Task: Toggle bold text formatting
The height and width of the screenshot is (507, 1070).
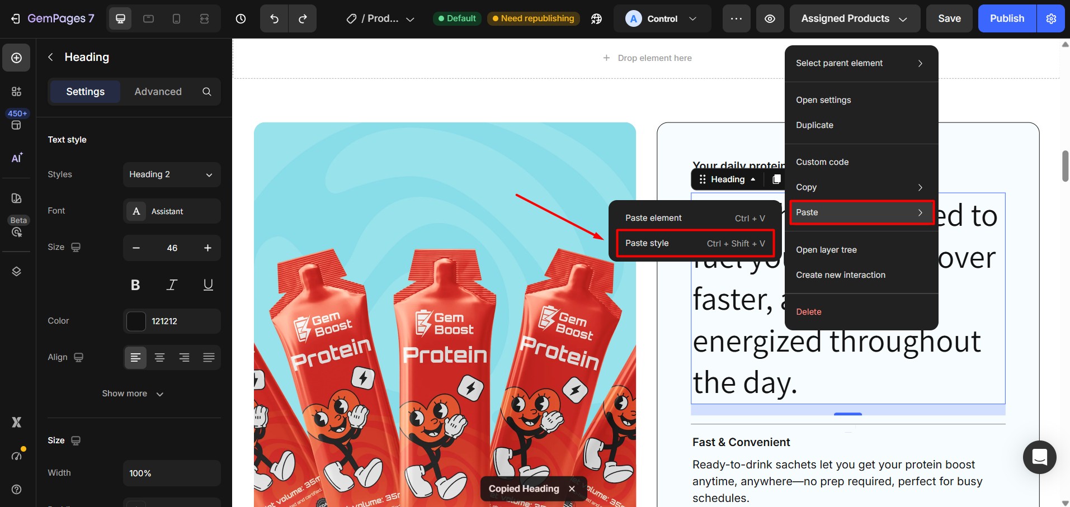Action: click(x=135, y=285)
